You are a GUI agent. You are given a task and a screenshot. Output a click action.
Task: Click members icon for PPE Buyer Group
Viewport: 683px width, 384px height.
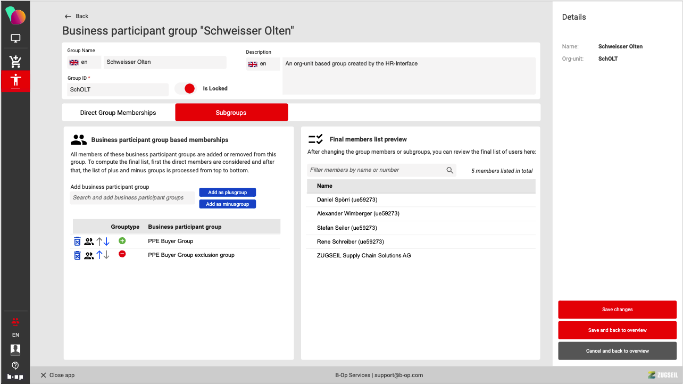[x=89, y=241]
